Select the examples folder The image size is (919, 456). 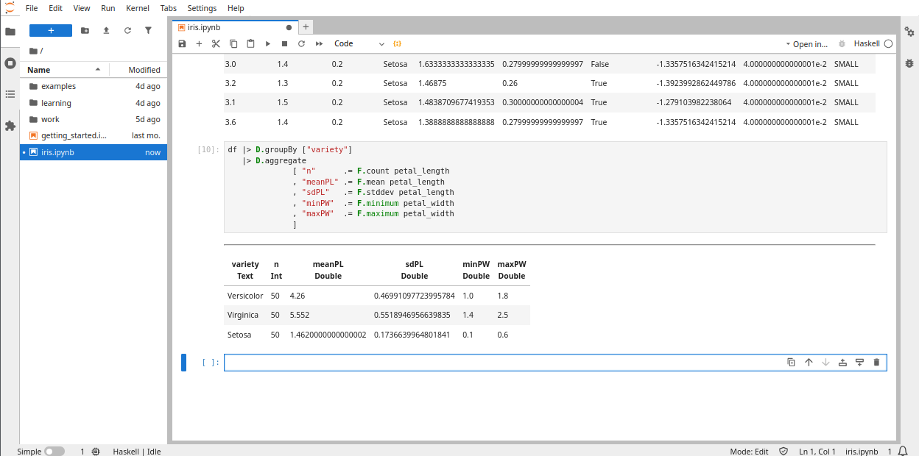[x=94, y=86]
